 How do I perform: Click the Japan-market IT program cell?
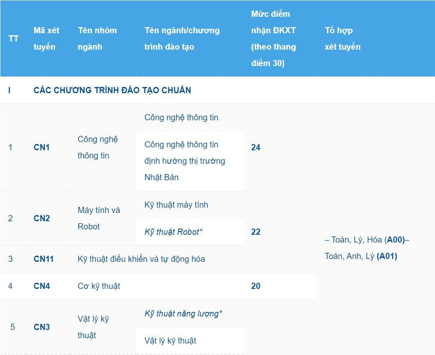184,161
